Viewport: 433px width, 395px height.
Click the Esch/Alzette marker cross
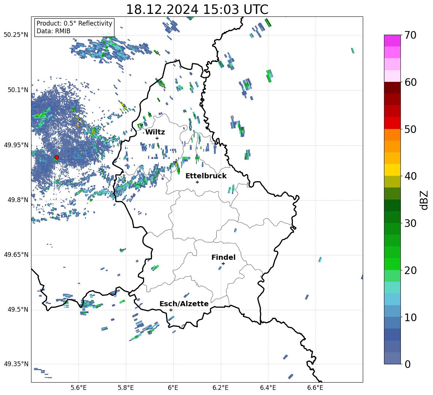[171, 310]
